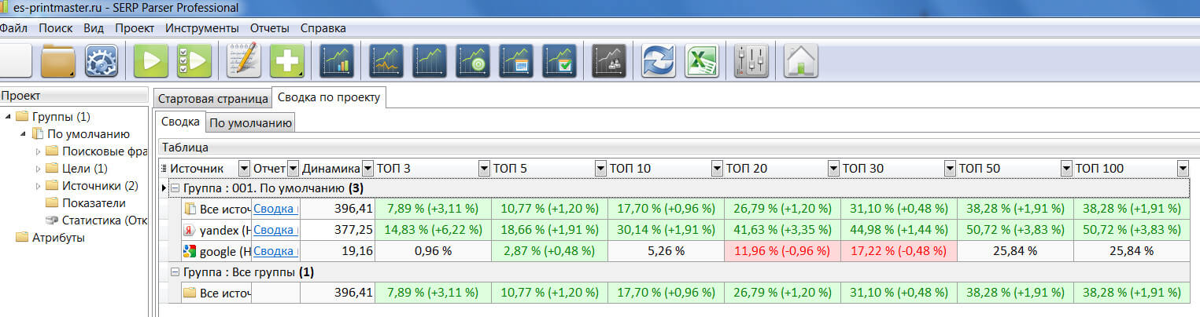Open the Файл menu
This screenshot has height=317, width=1200.
point(13,27)
